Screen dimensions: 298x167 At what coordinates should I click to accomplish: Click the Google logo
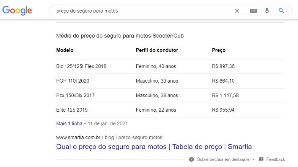[x=17, y=10]
